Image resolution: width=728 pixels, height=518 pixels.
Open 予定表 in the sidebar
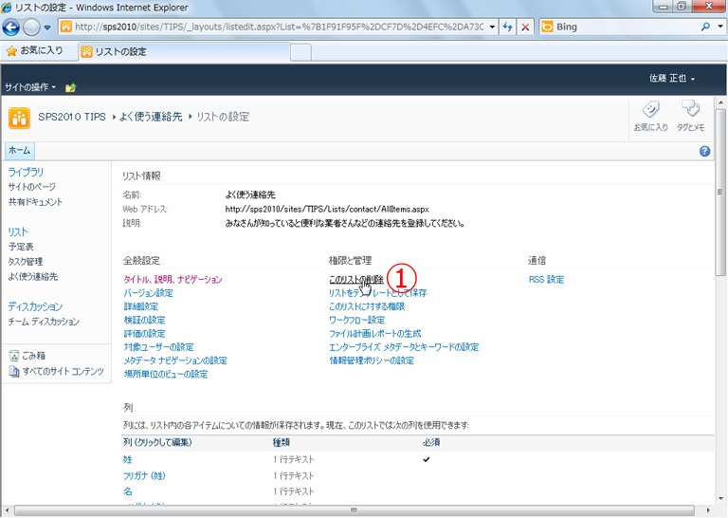pyautogui.click(x=21, y=247)
